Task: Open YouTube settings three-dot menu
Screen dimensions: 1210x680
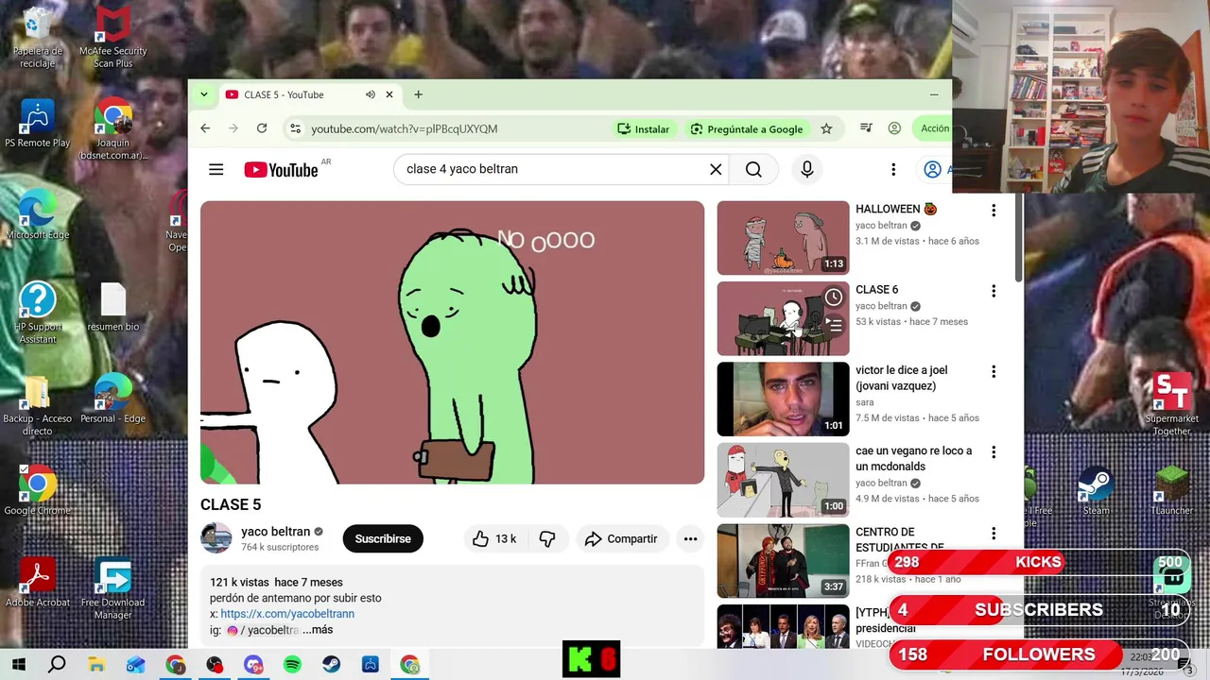Action: pyautogui.click(x=893, y=169)
